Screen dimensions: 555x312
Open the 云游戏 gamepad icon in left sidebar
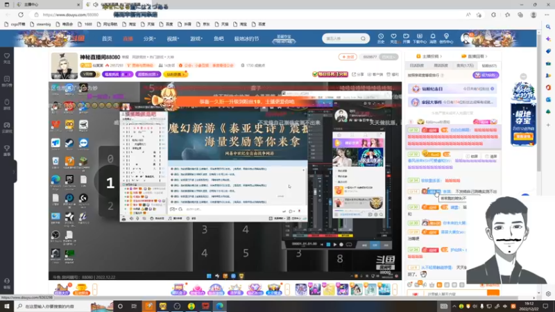pos(7,128)
